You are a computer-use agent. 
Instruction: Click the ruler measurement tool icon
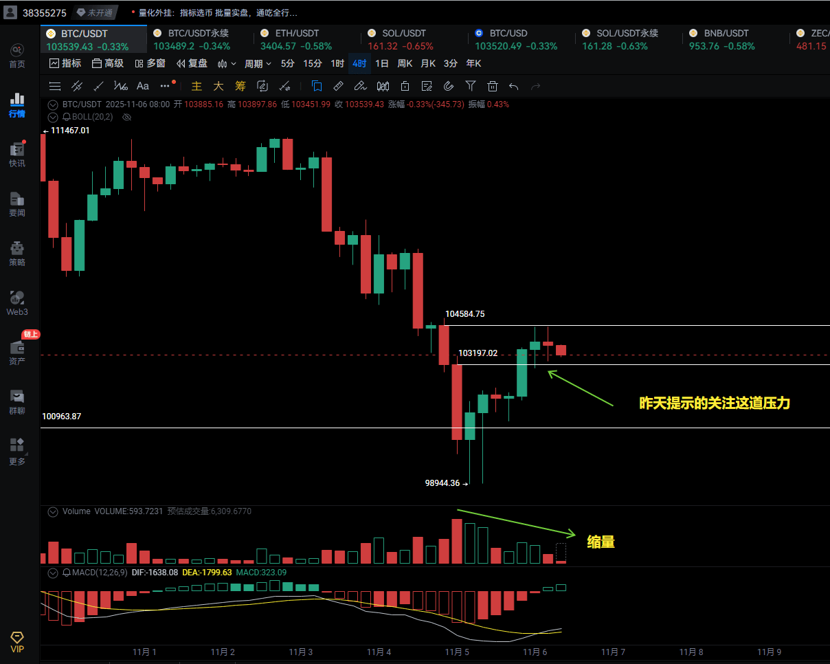(338, 86)
